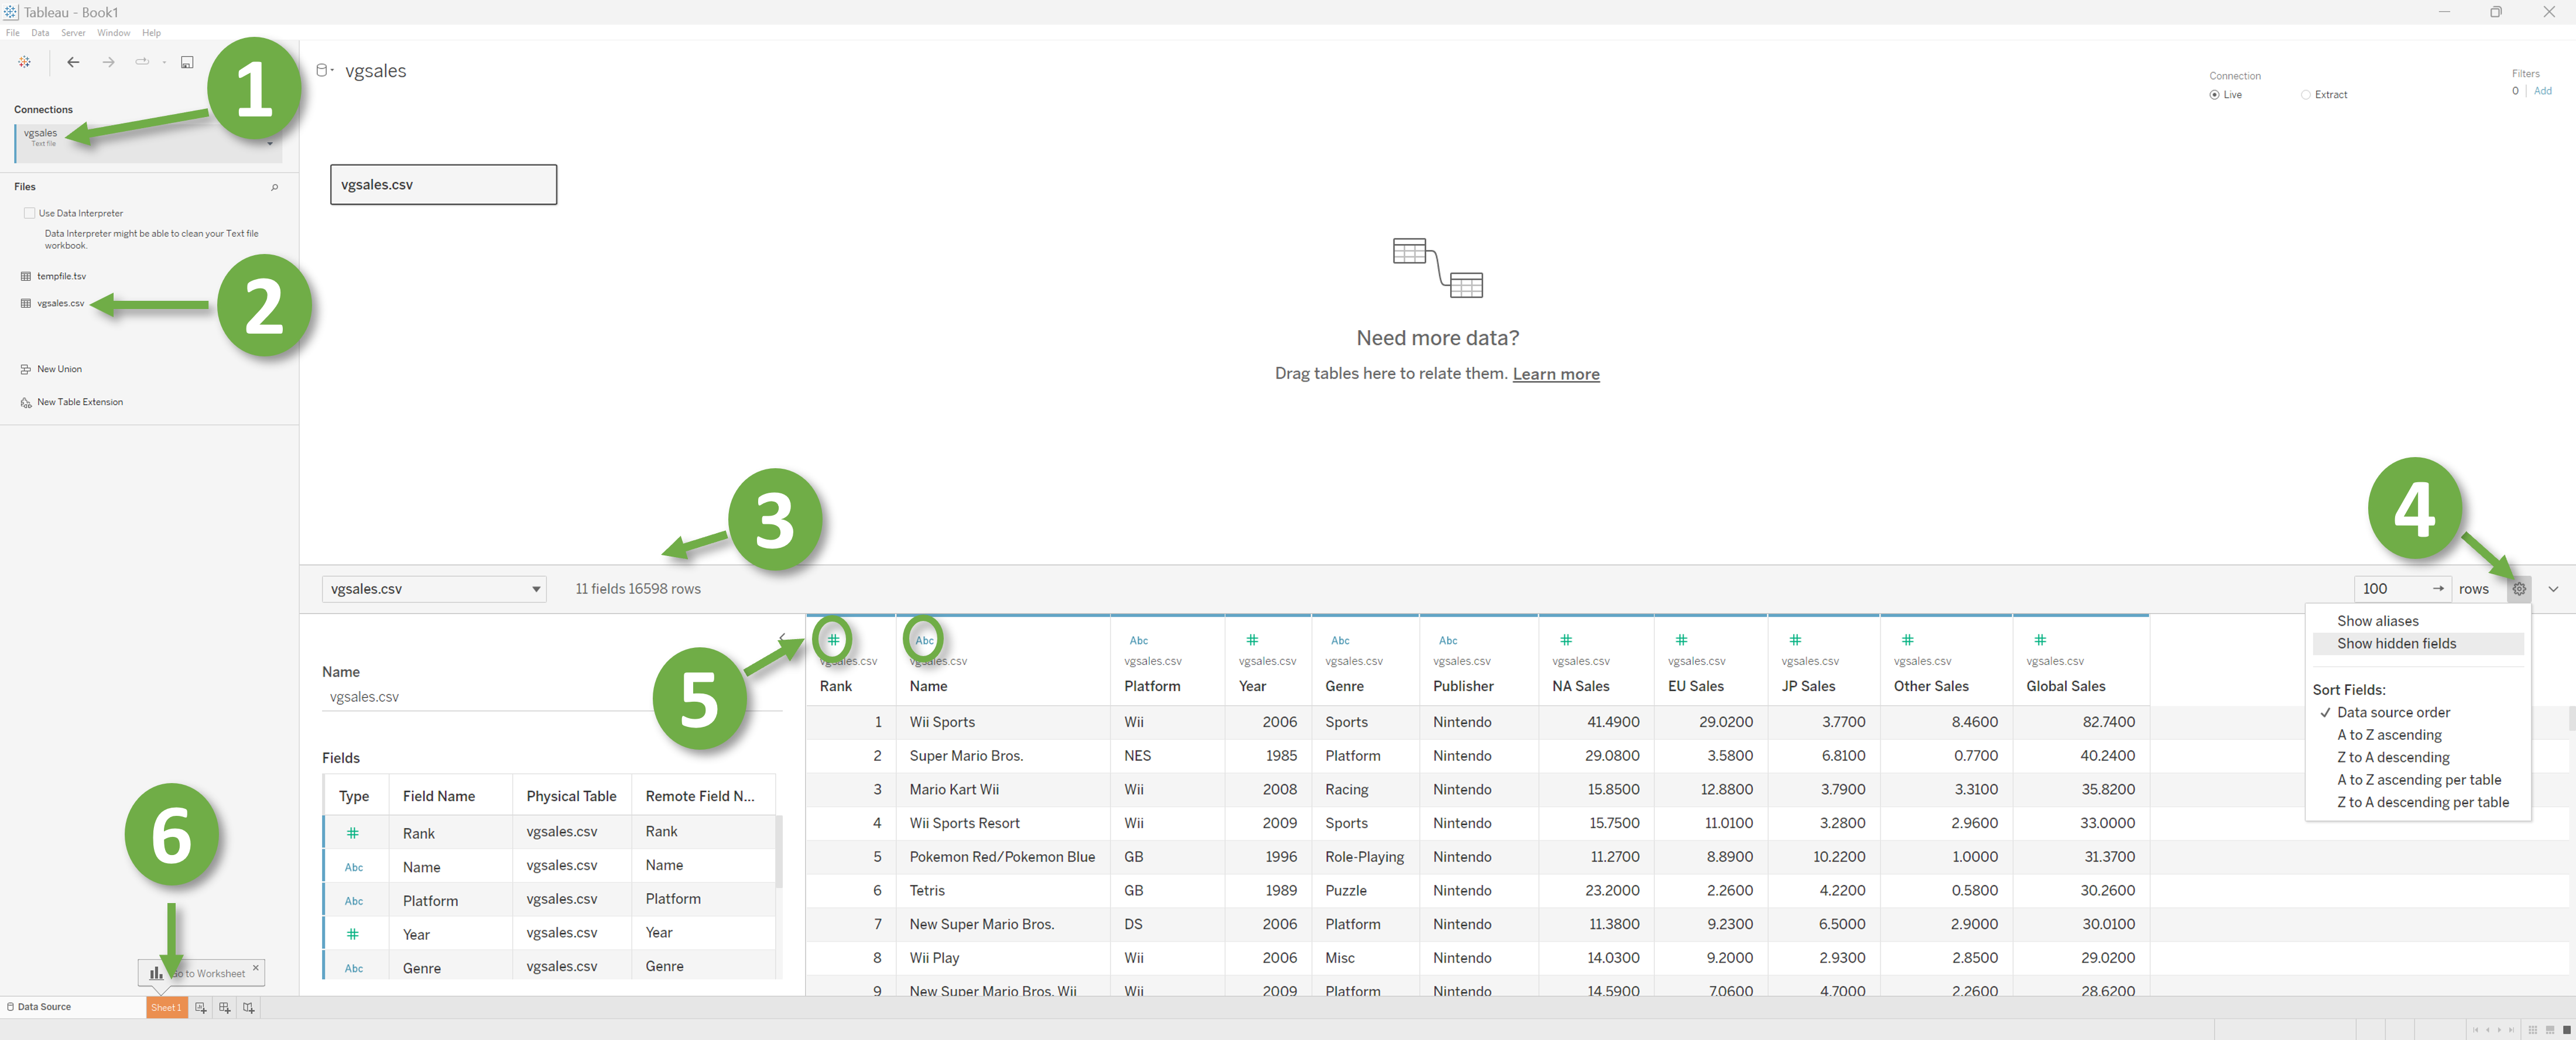Click the gear settings icon beside rows
Image resolution: width=2576 pixels, height=1040 pixels.
tap(2519, 589)
